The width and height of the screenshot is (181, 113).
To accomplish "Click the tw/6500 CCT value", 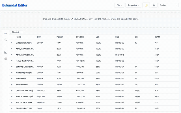I will coord(41,102).
